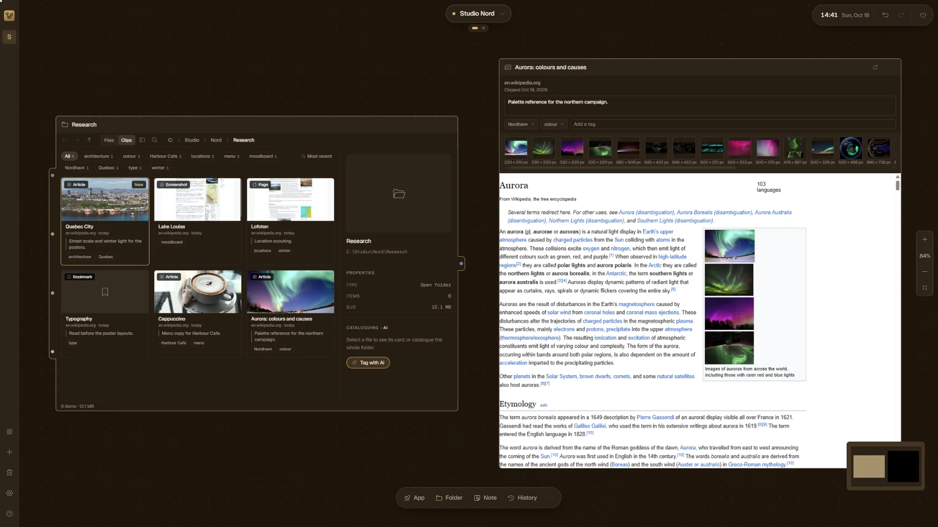Zoom in with the plus icon beside 84%
This screenshot has height=527, width=938.
click(925, 239)
